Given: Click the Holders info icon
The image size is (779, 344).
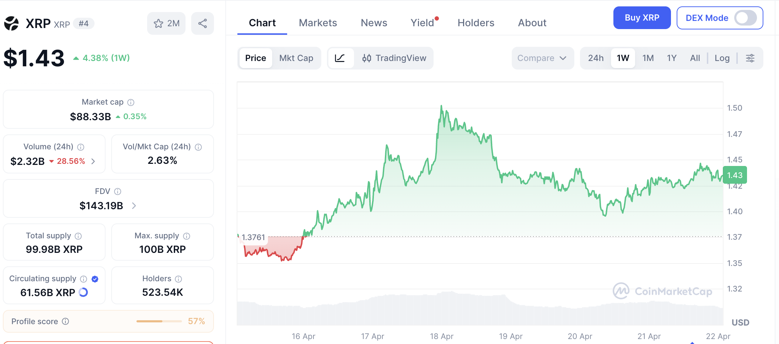Looking at the screenshot, I should (179, 279).
